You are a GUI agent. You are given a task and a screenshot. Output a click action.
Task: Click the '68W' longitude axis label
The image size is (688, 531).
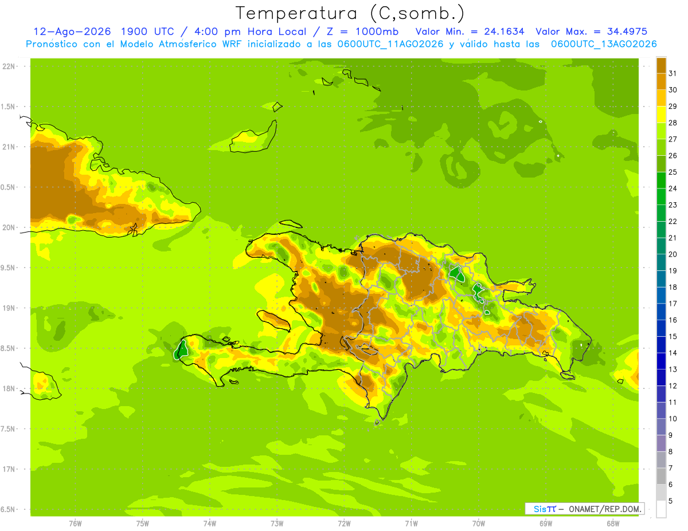pyautogui.click(x=613, y=523)
